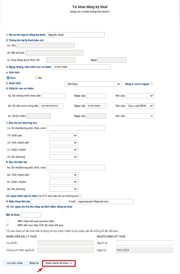Open the 7d Quốc gia dropdown
The width and height of the screenshot is (180, 274).
64,135
